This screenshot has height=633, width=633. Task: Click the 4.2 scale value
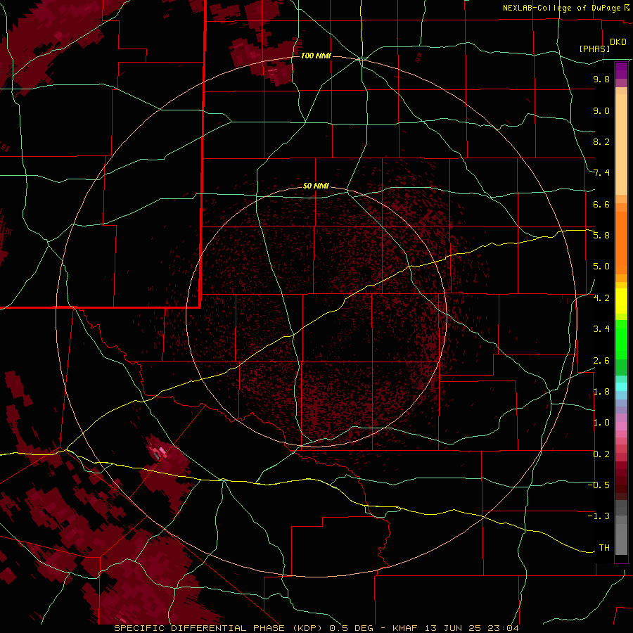(601, 298)
